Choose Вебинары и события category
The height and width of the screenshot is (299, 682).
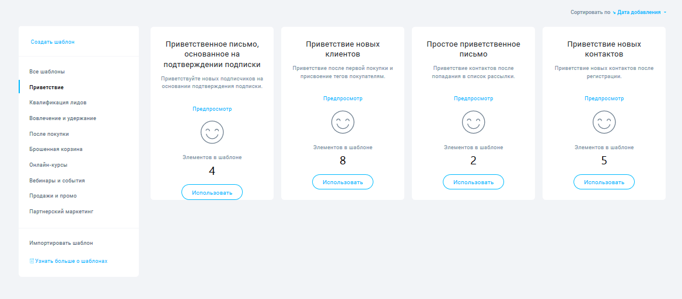pyautogui.click(x=57, y=180)
